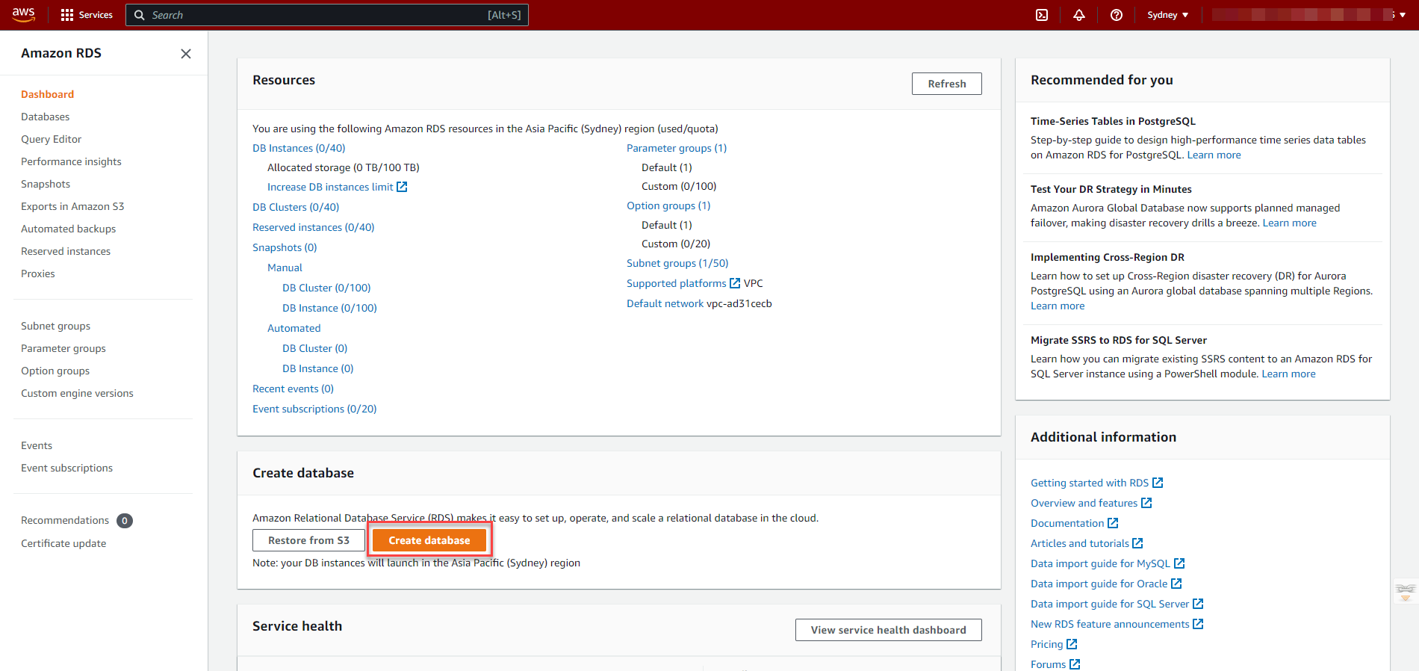Viewport: 1419px width, 671px height.
Task: Open Event subscriptions in the sidebar
Action: pos(66,468)
